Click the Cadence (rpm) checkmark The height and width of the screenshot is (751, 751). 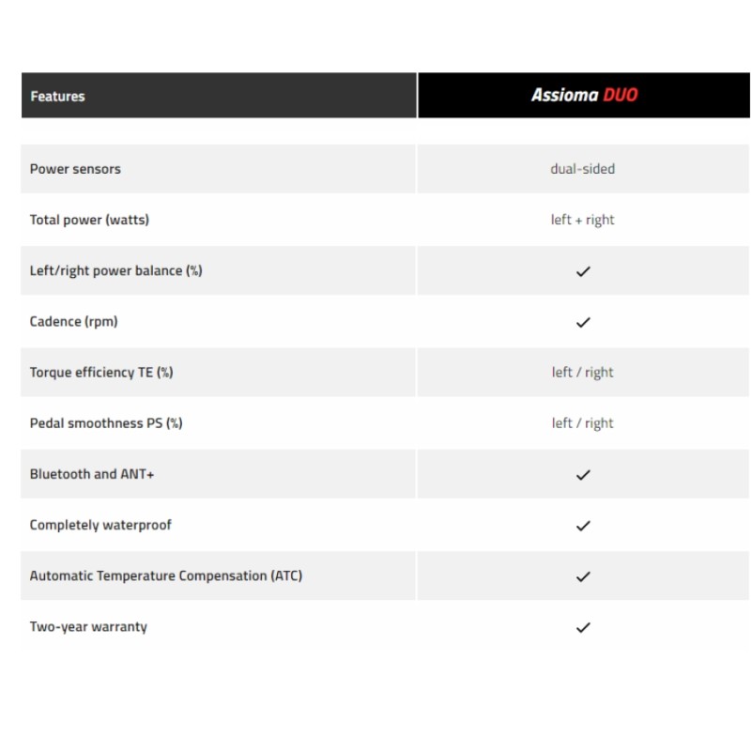pyautogui.click(x=583, y=322)
